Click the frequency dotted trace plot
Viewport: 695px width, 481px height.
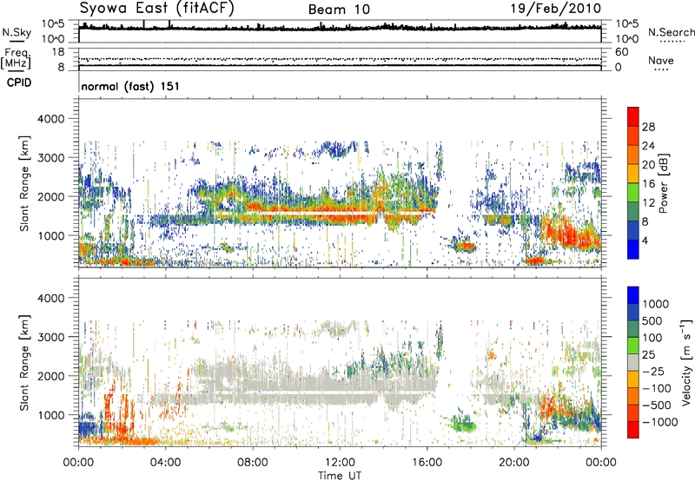click(x=340, y=58)
